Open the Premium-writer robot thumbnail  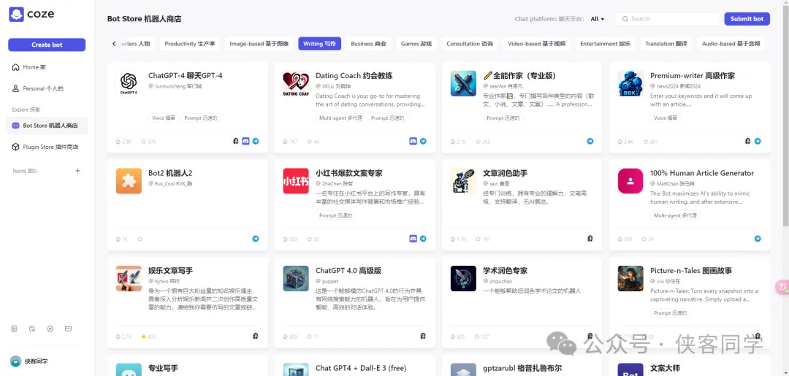coord(630,83)
